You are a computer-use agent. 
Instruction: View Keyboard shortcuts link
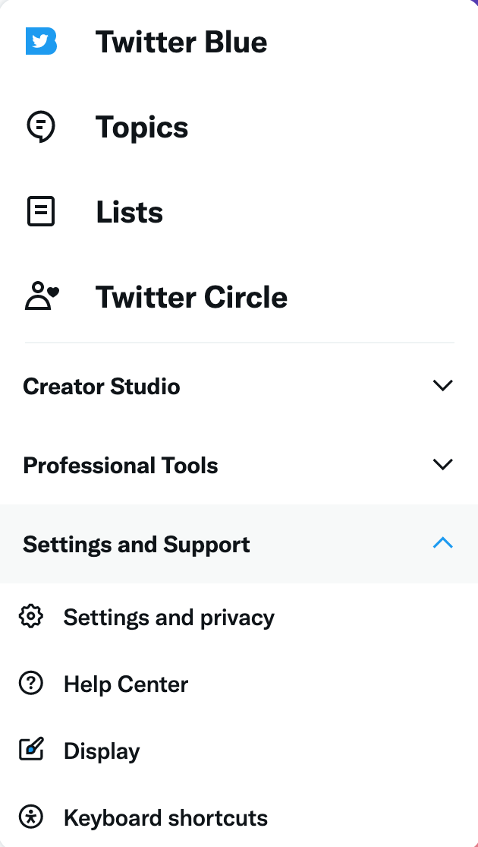click(165, 818)
